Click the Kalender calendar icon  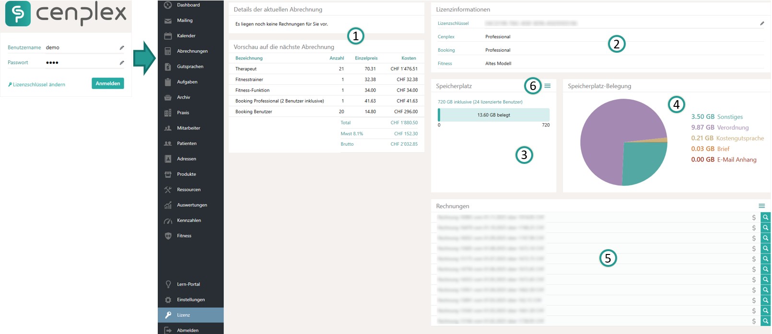click(x=168, y=36)
